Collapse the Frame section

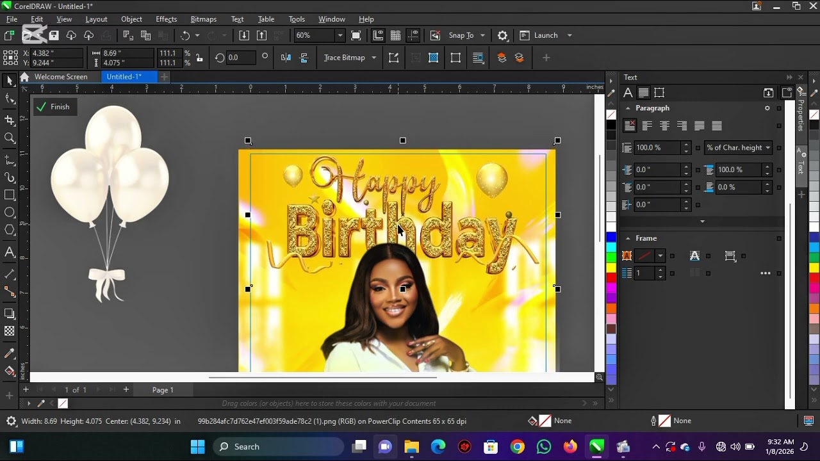(x=628, y=238)
